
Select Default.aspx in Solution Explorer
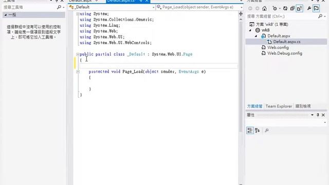[279, 36]
